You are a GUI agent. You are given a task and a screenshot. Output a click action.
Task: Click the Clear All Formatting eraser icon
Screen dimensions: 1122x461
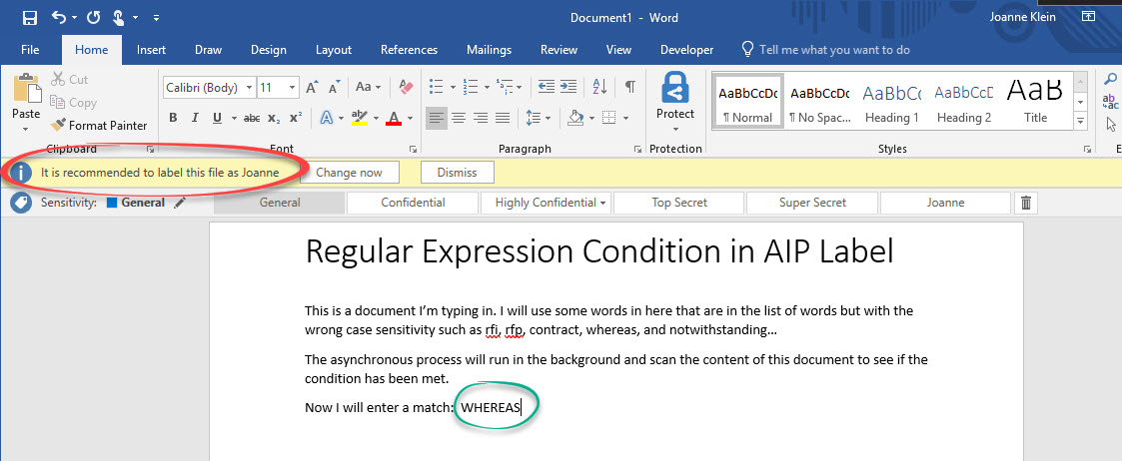(406, 87)
